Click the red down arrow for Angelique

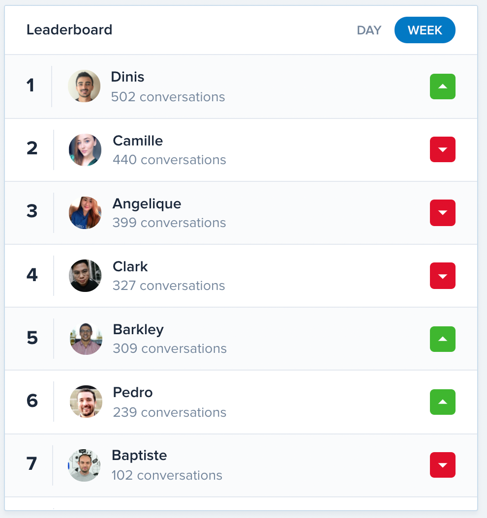(x=442, y=213)
